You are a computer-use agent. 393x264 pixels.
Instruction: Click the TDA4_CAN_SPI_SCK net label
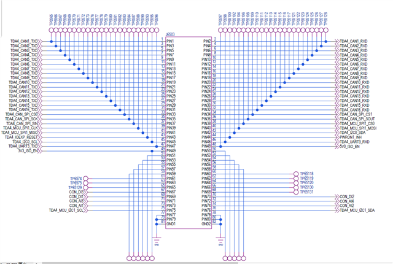click(x=21, y=118)
